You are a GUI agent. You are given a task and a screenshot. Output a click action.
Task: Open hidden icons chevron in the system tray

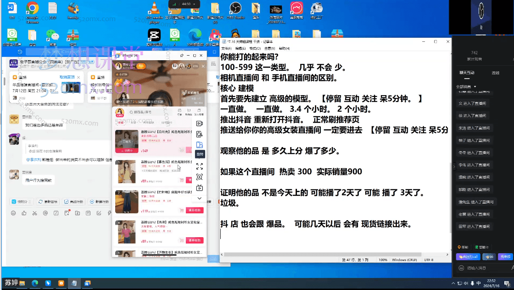(453, 284)
